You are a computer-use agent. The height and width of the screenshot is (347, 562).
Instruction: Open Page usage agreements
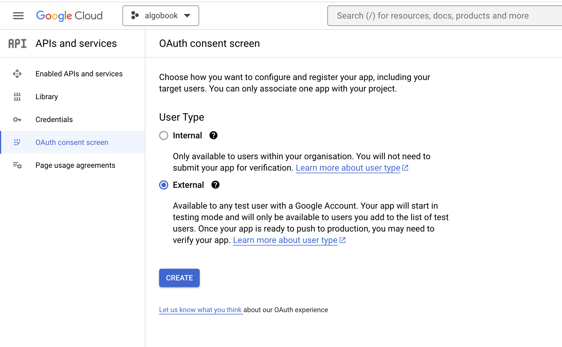(x=75, y=165)
